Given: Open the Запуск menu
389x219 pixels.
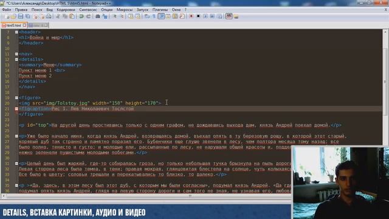Looking at the screenshot, I should click(x=142, y=10).
